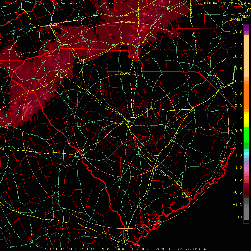This screenshot has width=251, height=251.
Task: Click the [PHAS] units label
Action: click(236, 19)
